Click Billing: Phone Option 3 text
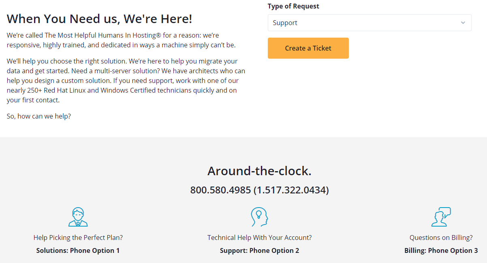Image resolution: width=487 pixels, height=263 pixels. tap(441, 250)
